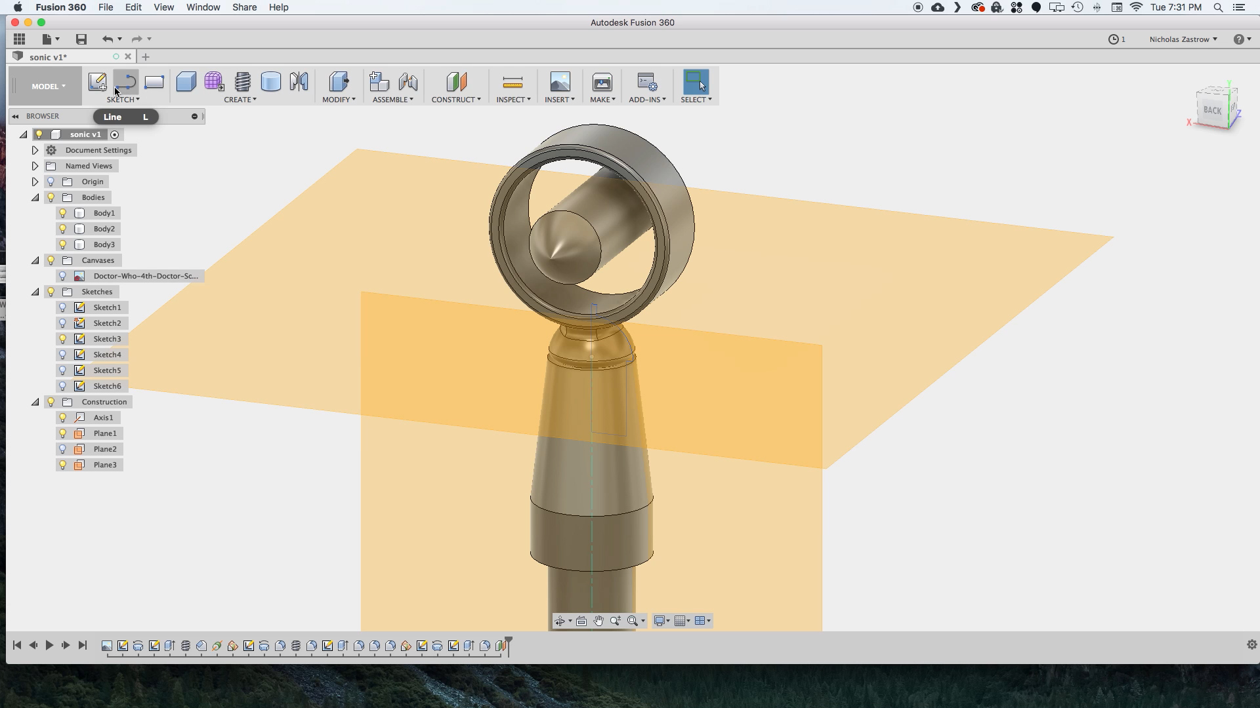Screen dimensions: 1260x708
Task: Expand the Origin folder
Action: [x=35, y=182]
